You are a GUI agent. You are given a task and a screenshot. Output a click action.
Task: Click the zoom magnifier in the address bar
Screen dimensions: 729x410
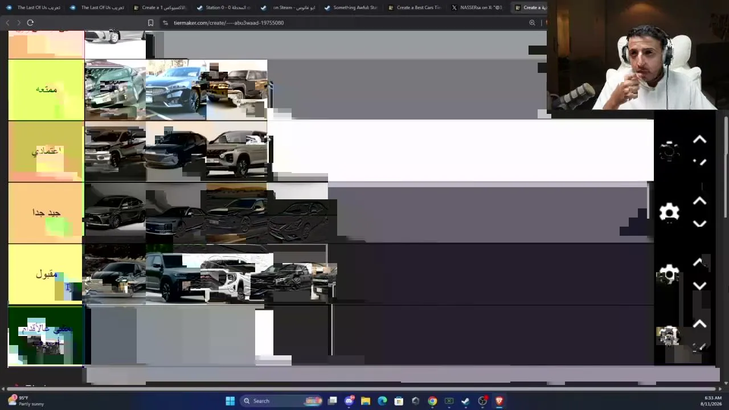(x=532, y=23)
